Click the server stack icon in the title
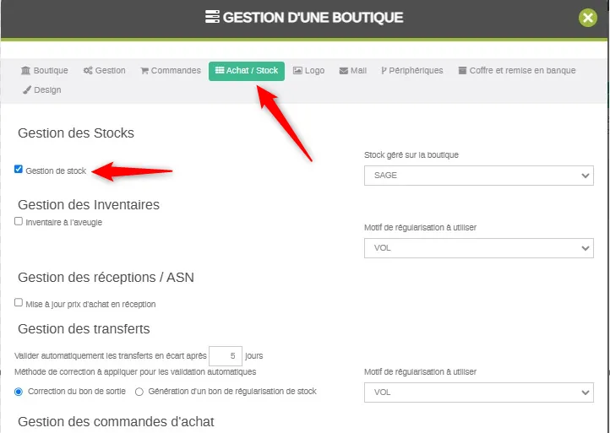Screen dimensions: 610x433 [x=212, y=17]
